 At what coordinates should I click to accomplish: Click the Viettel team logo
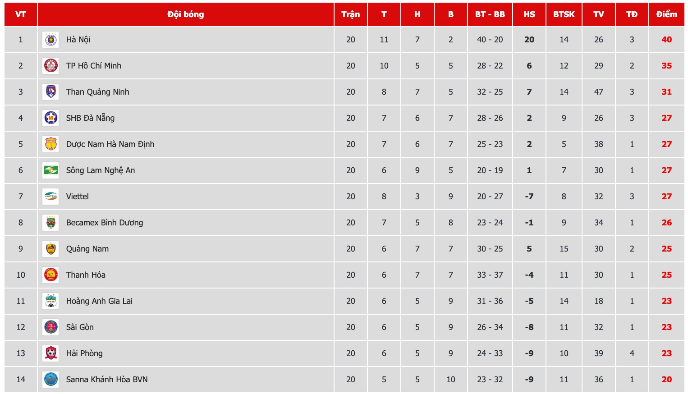tap(51, 197)
